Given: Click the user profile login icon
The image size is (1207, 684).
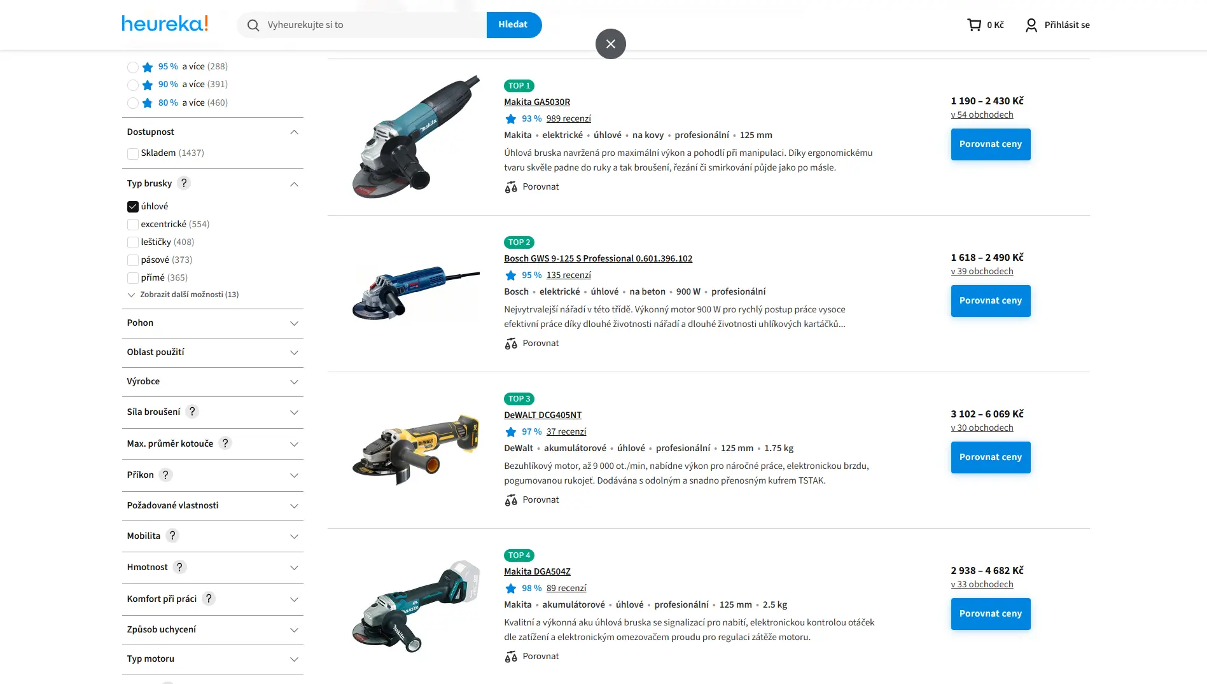Looking at the screenshot, I should pyautogui.click(x=1031, y=25).
